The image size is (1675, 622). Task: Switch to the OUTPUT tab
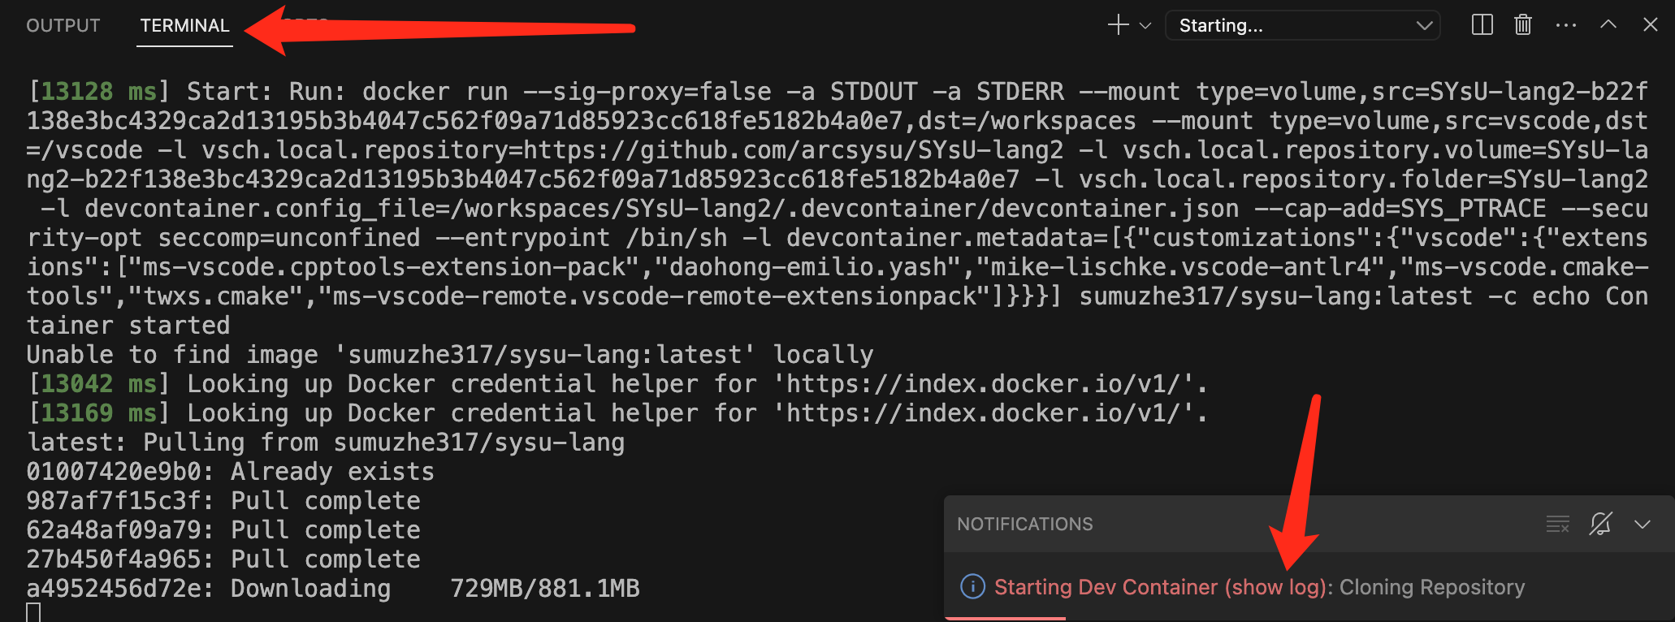[63, 26]
